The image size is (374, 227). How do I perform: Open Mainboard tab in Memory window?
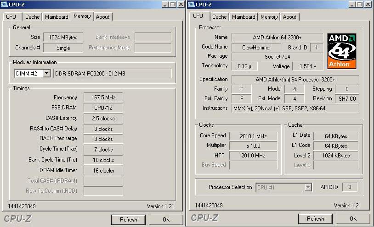pyautogui.click(x=57, y=17)
